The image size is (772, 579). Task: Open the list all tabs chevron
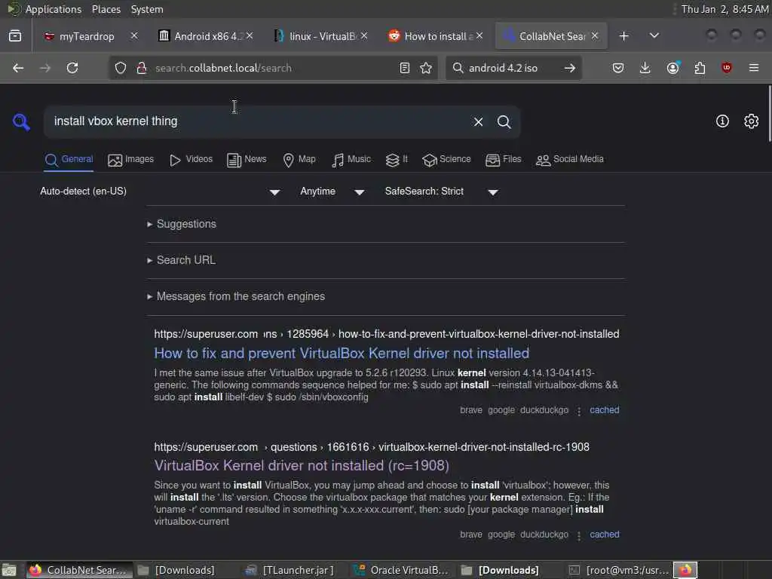pos(654,36)
